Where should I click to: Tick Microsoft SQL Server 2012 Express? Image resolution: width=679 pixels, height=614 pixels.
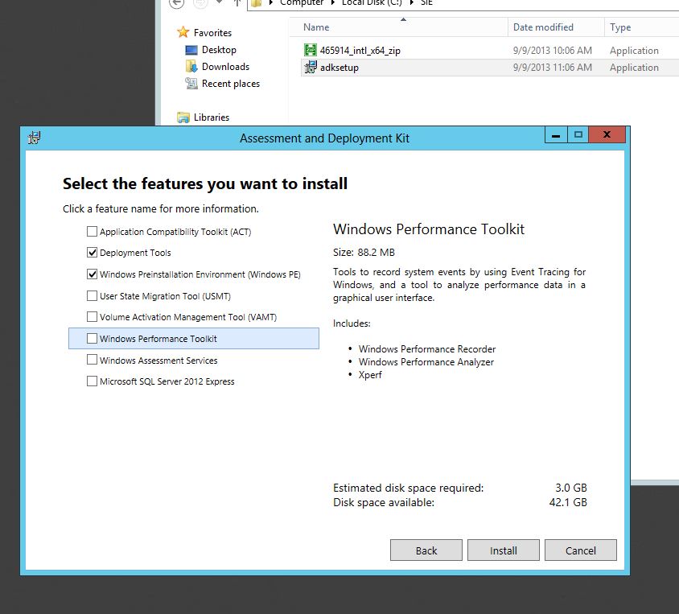click(x=92, y=381)
